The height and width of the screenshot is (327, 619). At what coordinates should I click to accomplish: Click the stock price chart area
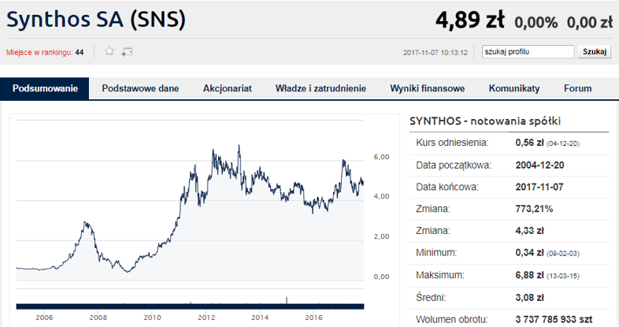click(190, 201)
